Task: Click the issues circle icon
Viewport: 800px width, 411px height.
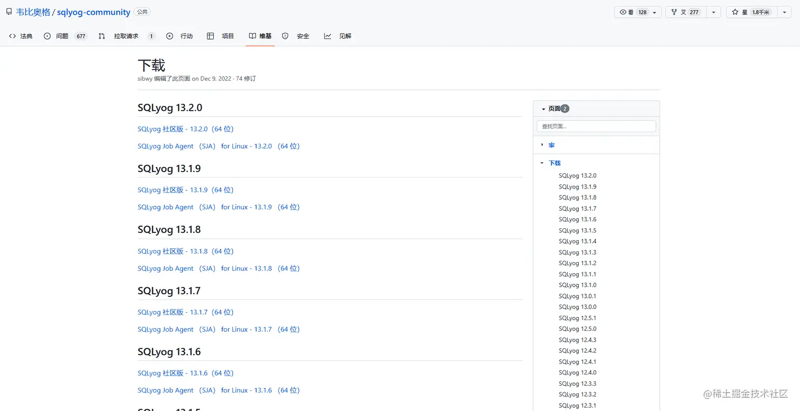Action: coord(47,36)
